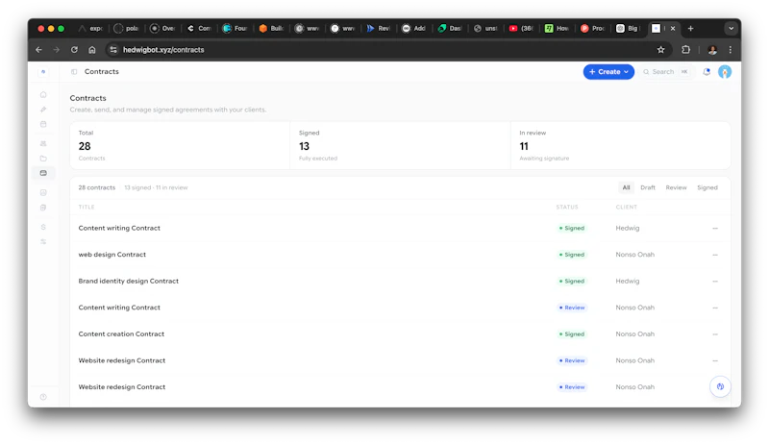Go to the browser home page
This screenshot has width=769, height=444.
coord(91,50)
